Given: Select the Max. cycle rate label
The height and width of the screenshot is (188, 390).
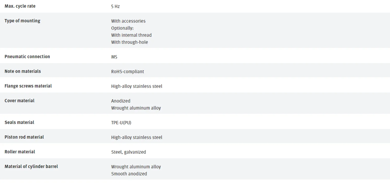Looking at the screenshot, I should click(x=20, y=6).
